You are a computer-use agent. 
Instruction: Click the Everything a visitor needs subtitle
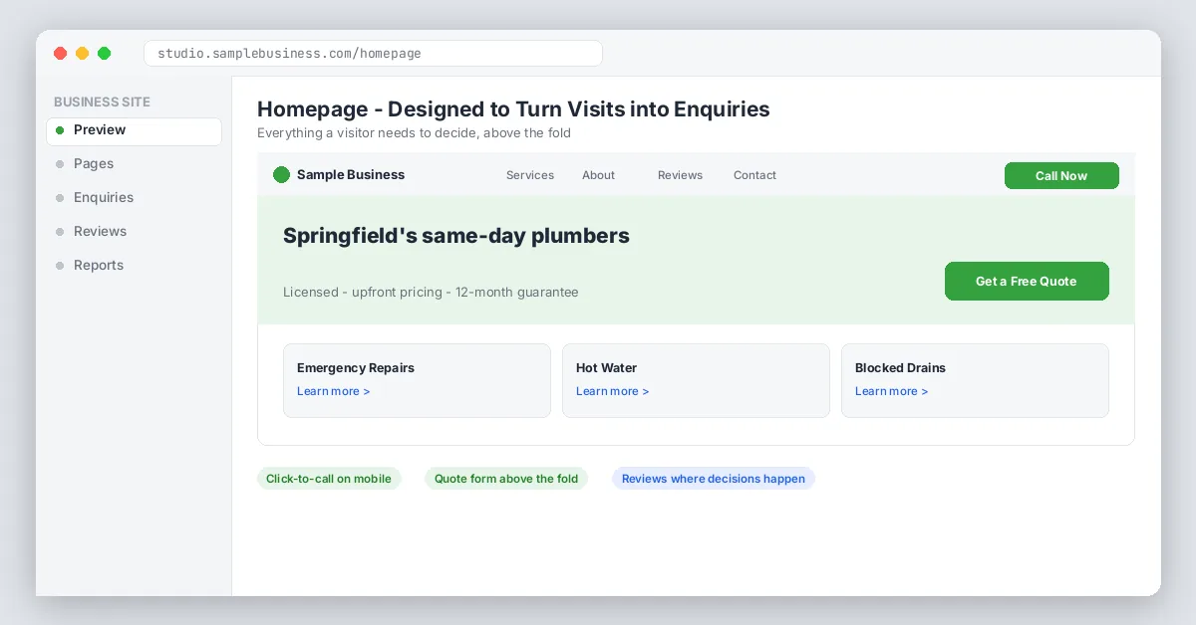pyautogui.click(x=414, y=133)
